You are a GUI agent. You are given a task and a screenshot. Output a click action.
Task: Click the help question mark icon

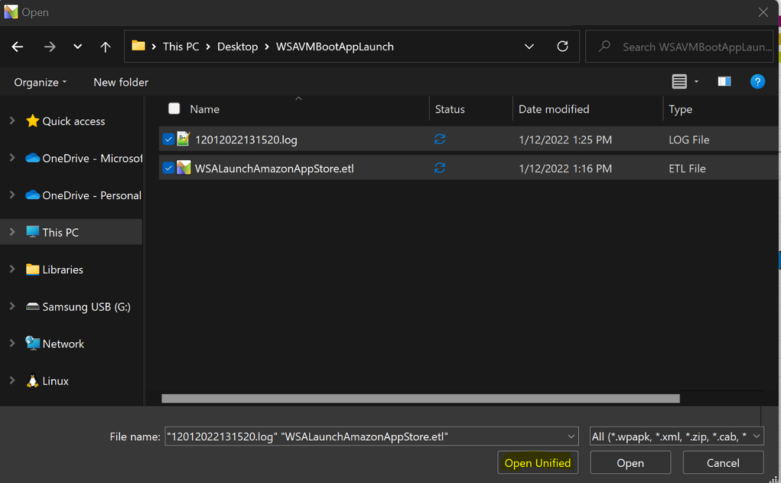pyautogui.click(x=757, y=81)
